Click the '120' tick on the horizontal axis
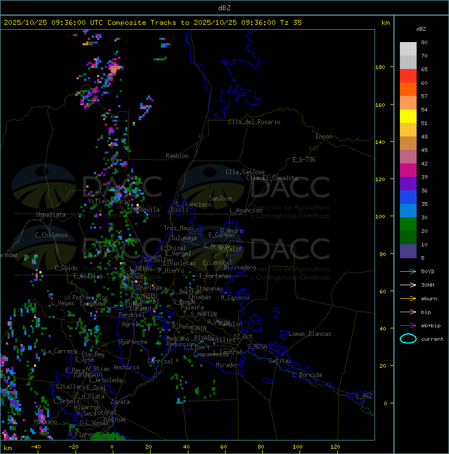 [x=335, y=447]
